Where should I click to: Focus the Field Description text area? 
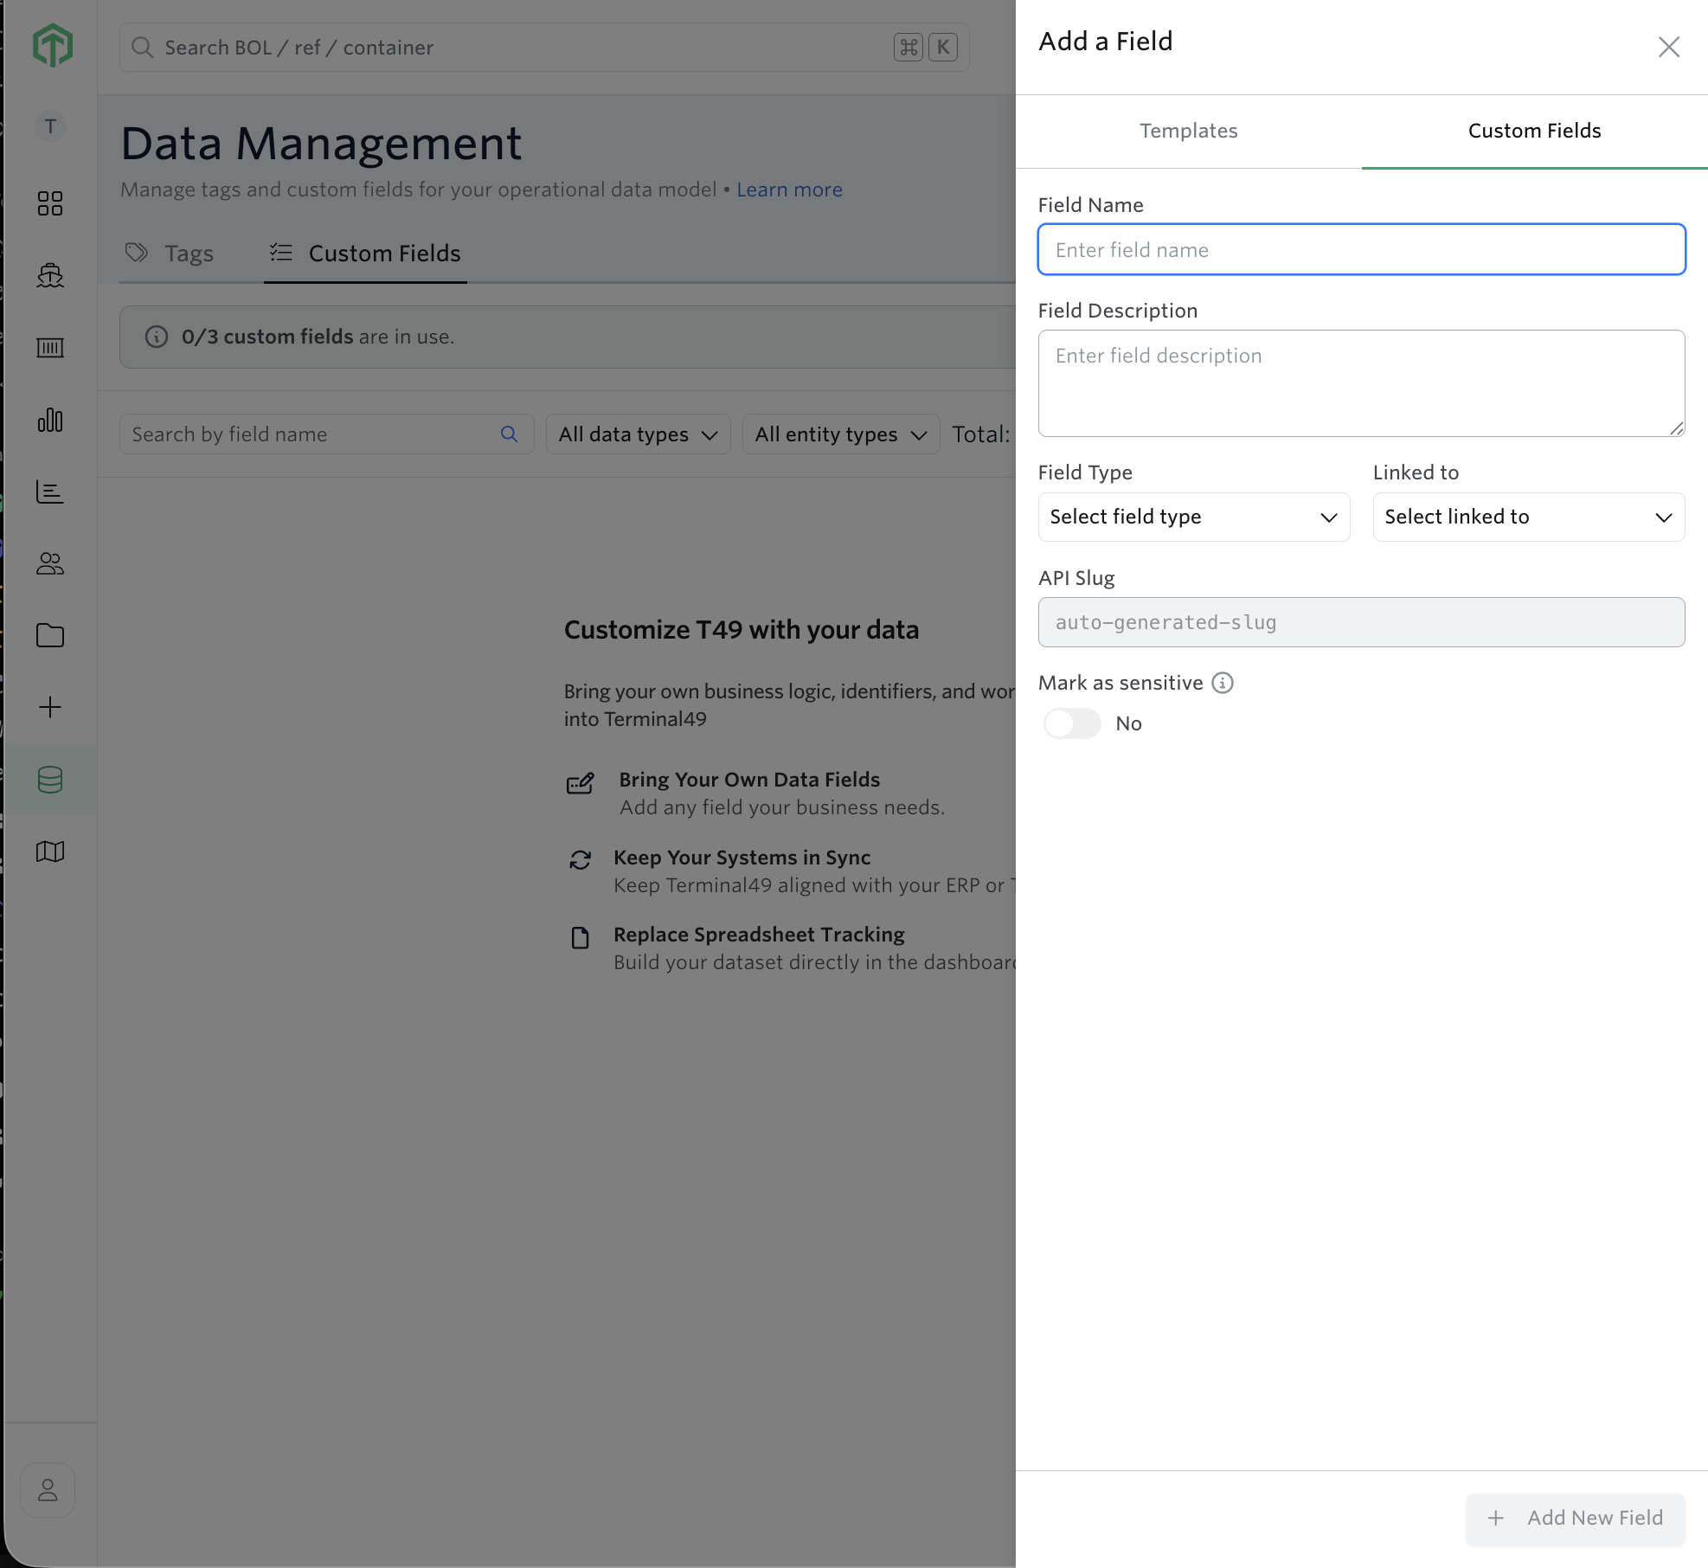pyautogui.click(x=1362, y=383)
